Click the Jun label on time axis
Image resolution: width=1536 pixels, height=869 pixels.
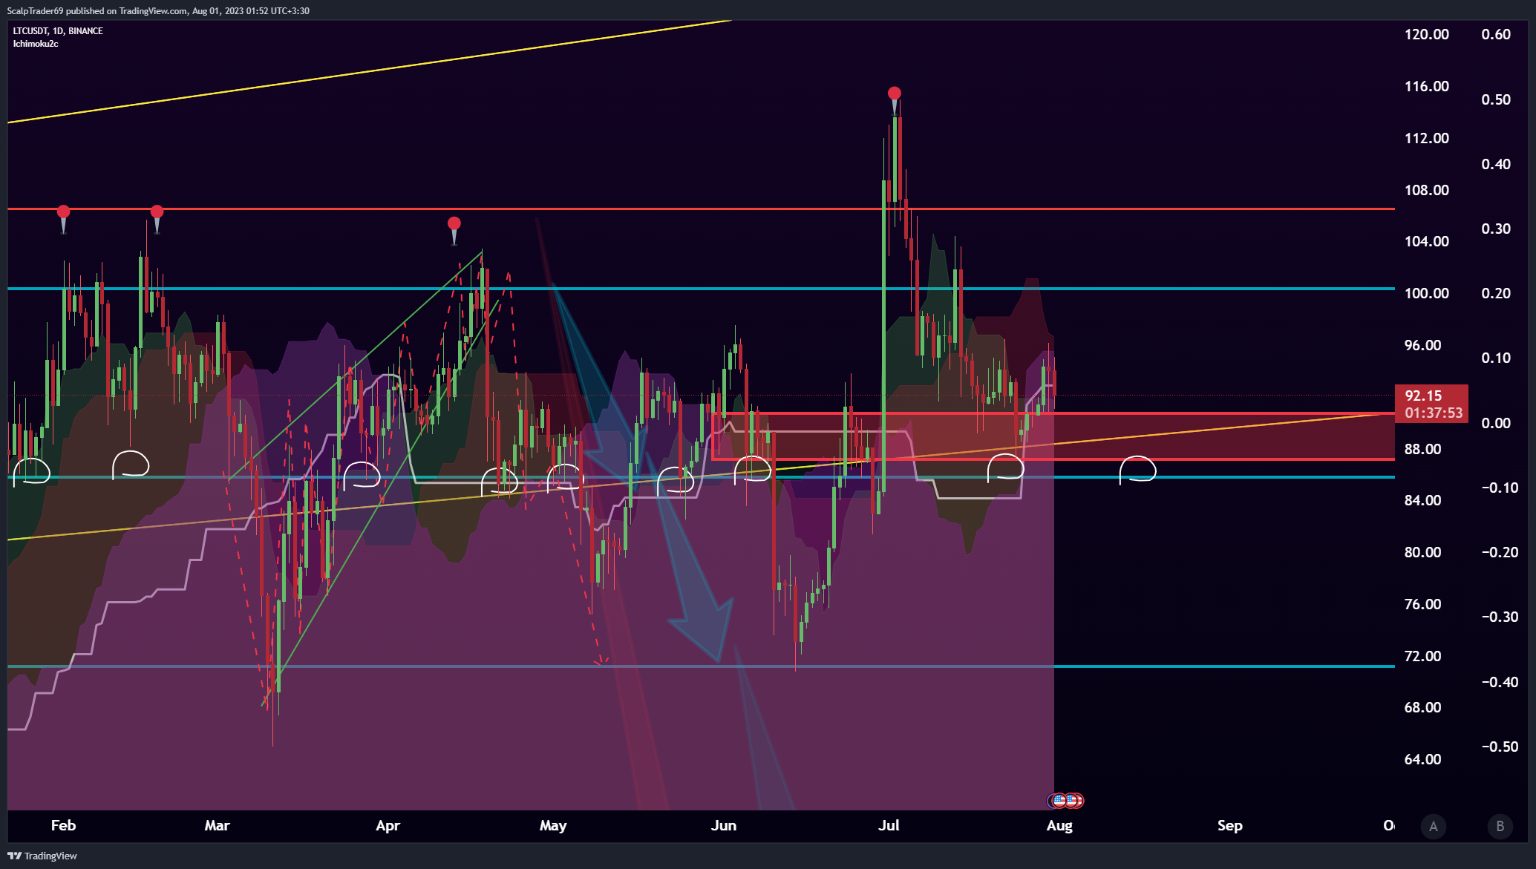(x=724, y=825)
